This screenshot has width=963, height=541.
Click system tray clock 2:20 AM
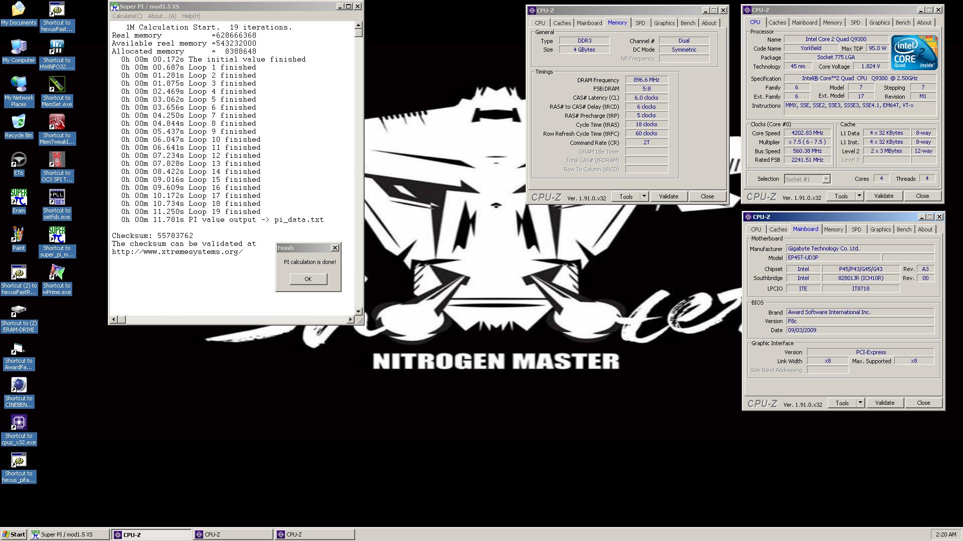click(x=945, y=534)
